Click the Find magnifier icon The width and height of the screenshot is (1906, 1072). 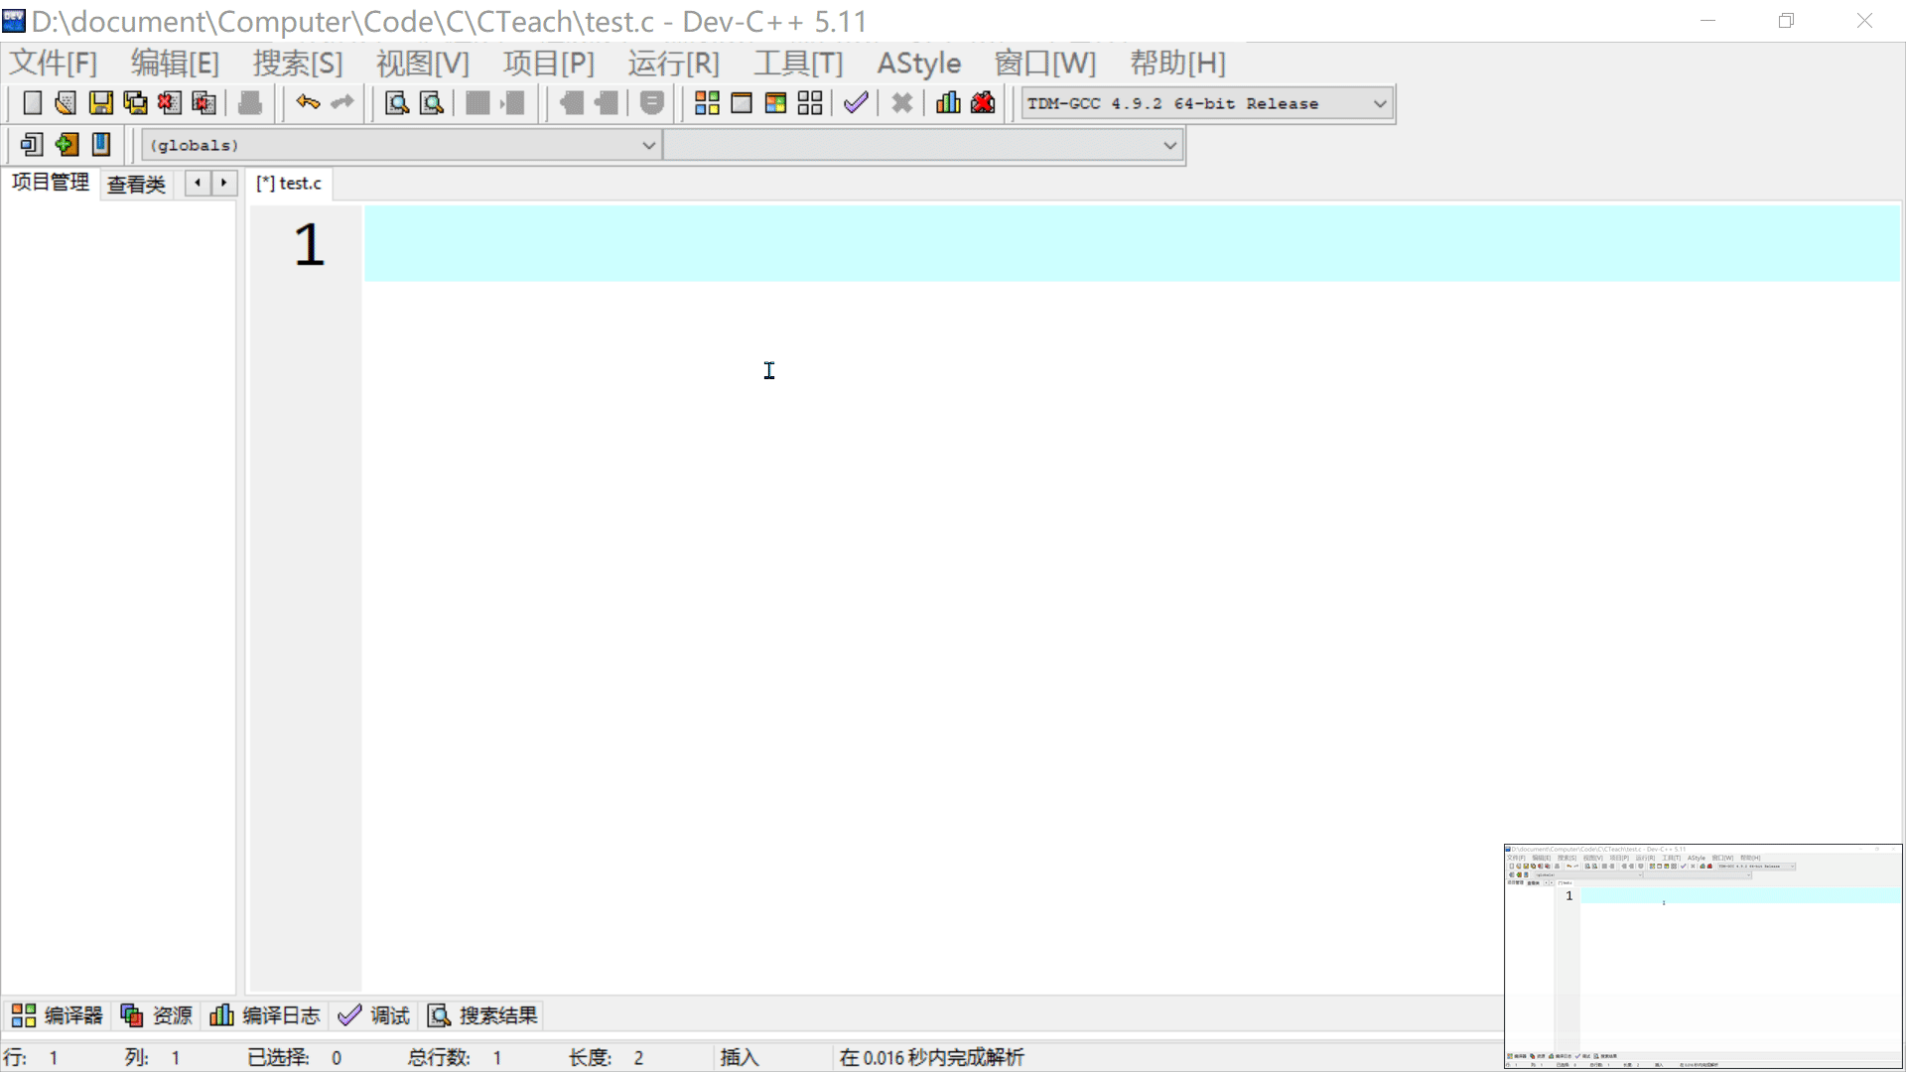pos(397,103)
